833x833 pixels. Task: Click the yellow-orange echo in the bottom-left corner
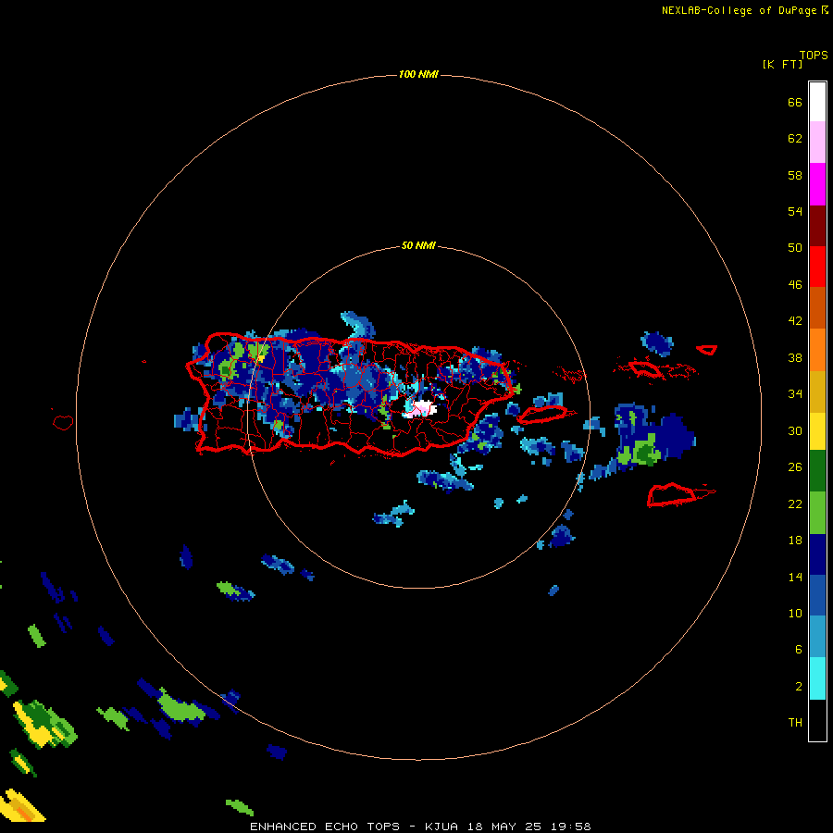point(22,806)
